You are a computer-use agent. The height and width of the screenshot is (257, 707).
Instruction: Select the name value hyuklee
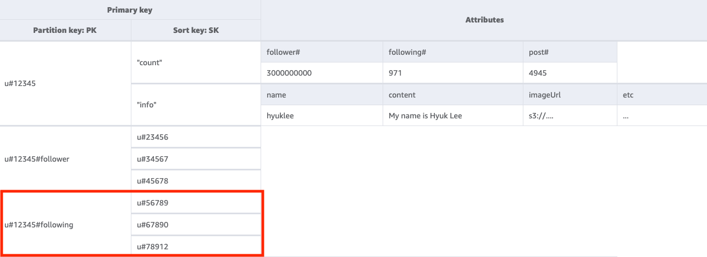(x=279, y=116)
